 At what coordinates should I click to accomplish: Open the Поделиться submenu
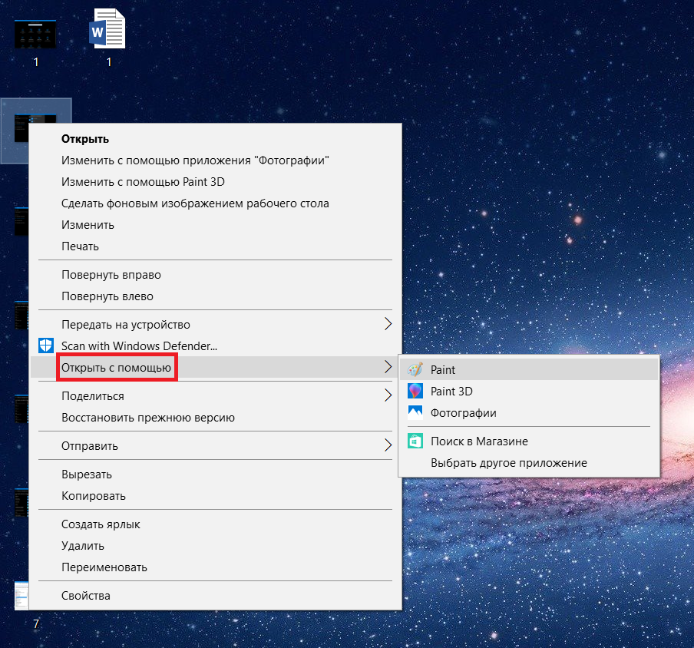click(216, 396)
